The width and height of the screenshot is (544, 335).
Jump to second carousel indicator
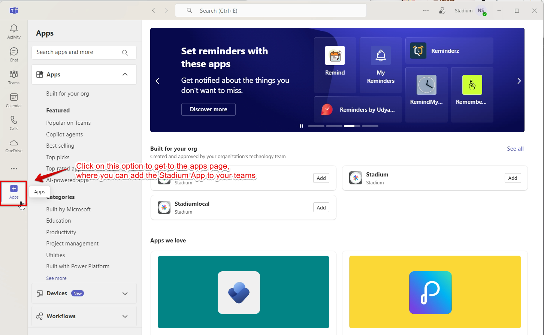point(334,126)
